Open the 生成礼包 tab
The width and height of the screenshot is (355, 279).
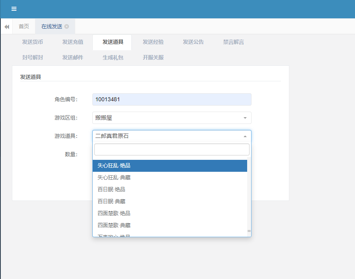coord(113,57)
